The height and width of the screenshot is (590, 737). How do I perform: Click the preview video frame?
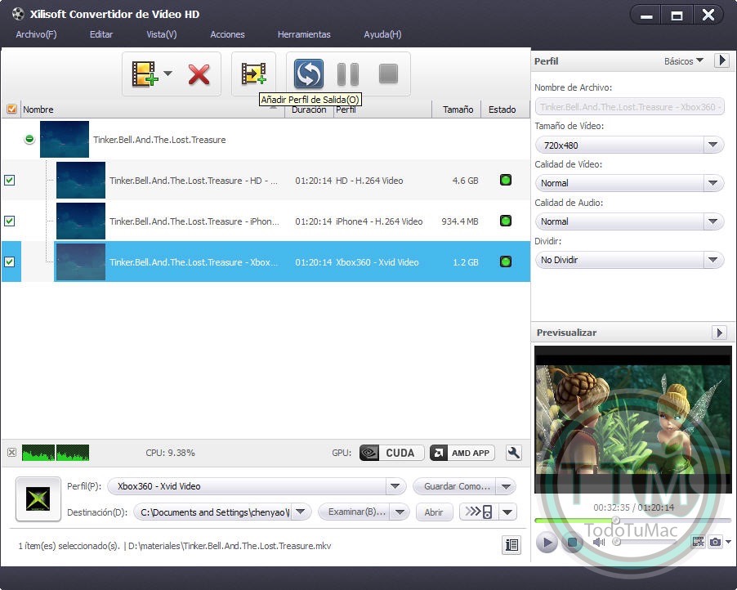click(633, 420)
